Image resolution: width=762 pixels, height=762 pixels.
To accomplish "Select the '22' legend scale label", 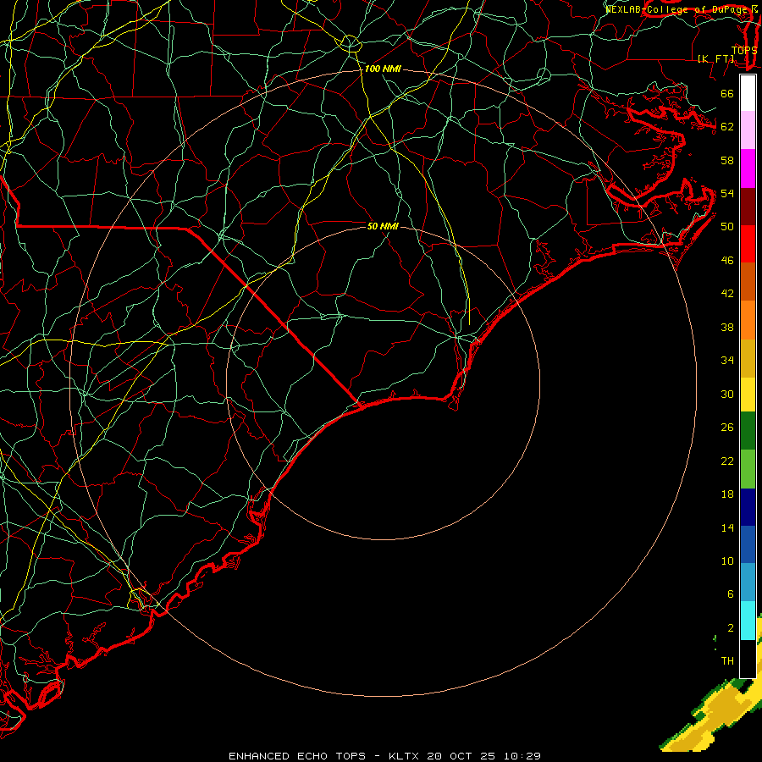I will [727, 461].
